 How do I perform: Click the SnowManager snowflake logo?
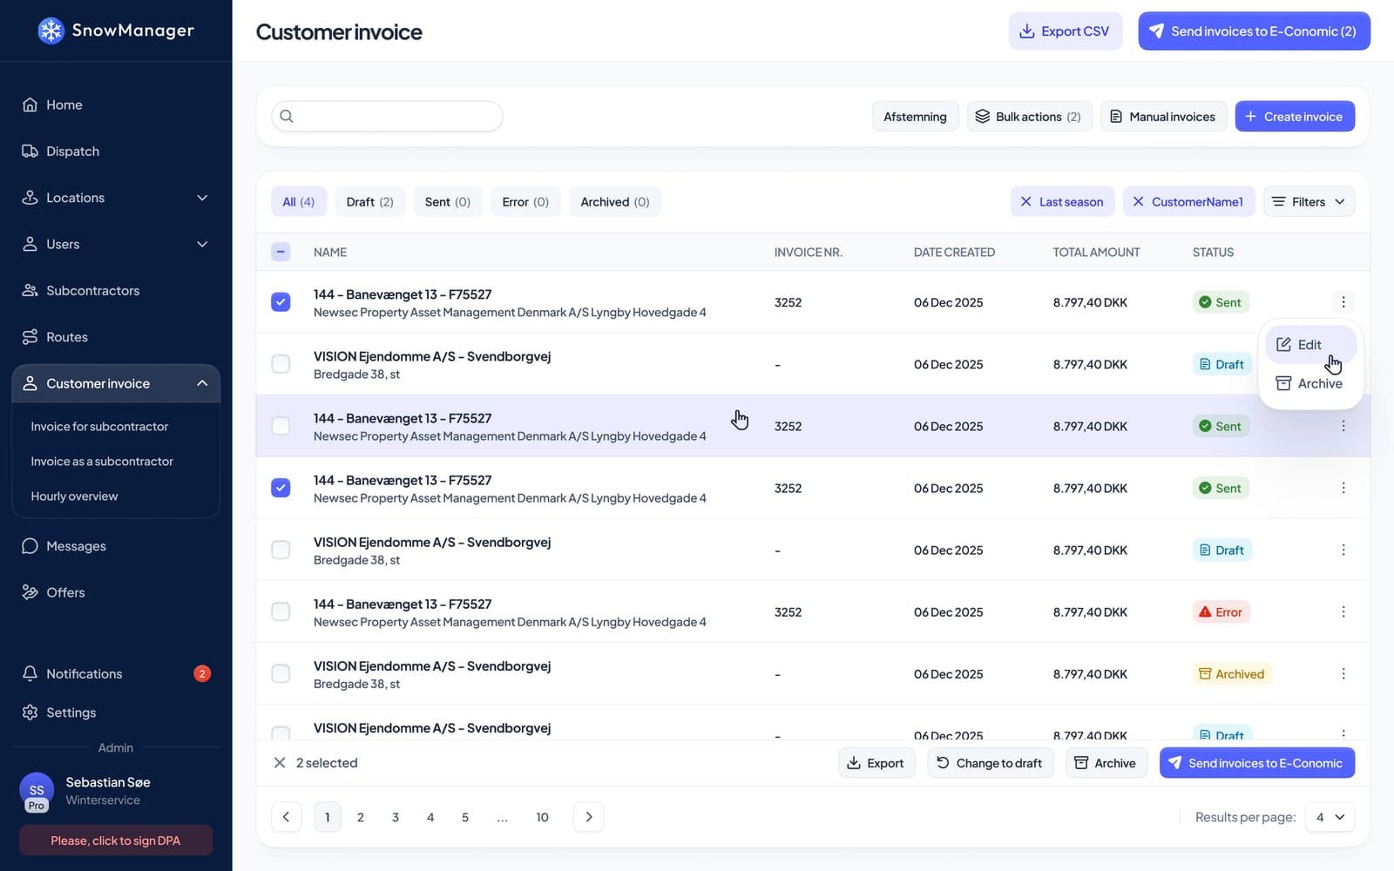pyautogui.click(x=51, y=30)
